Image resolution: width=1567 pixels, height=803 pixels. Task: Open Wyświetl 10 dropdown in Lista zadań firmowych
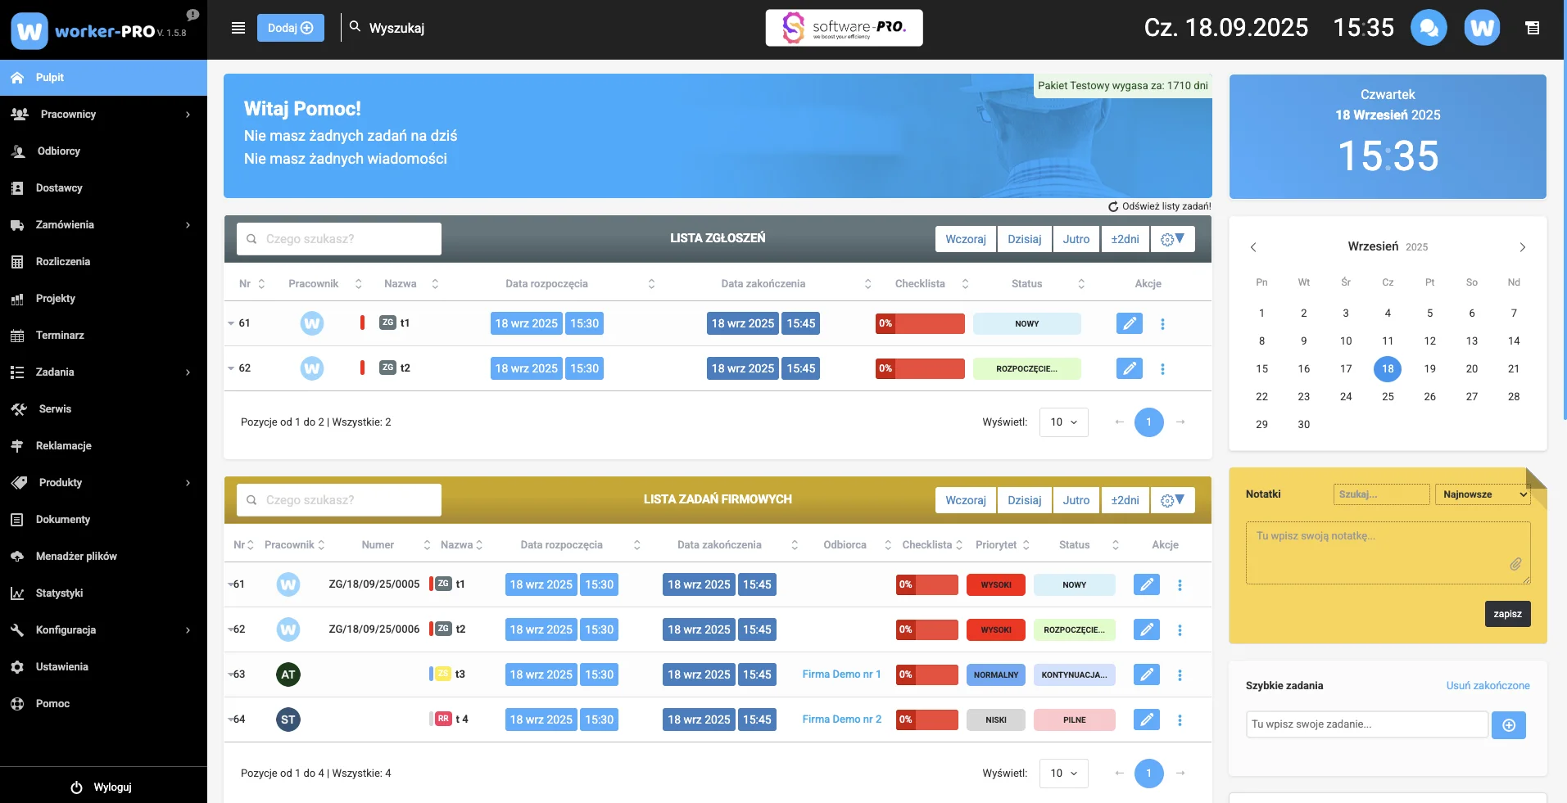1063,774
